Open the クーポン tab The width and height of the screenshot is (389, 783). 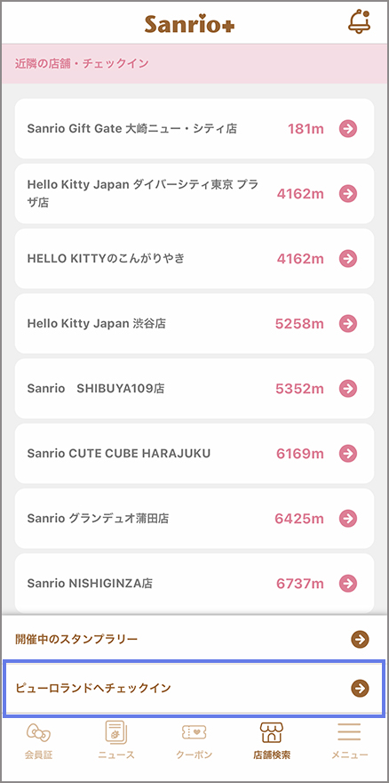pos(194,741)
